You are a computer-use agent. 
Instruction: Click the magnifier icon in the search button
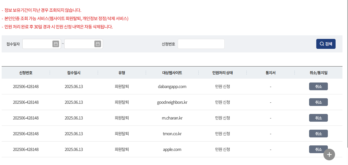[x=321, y=43]
